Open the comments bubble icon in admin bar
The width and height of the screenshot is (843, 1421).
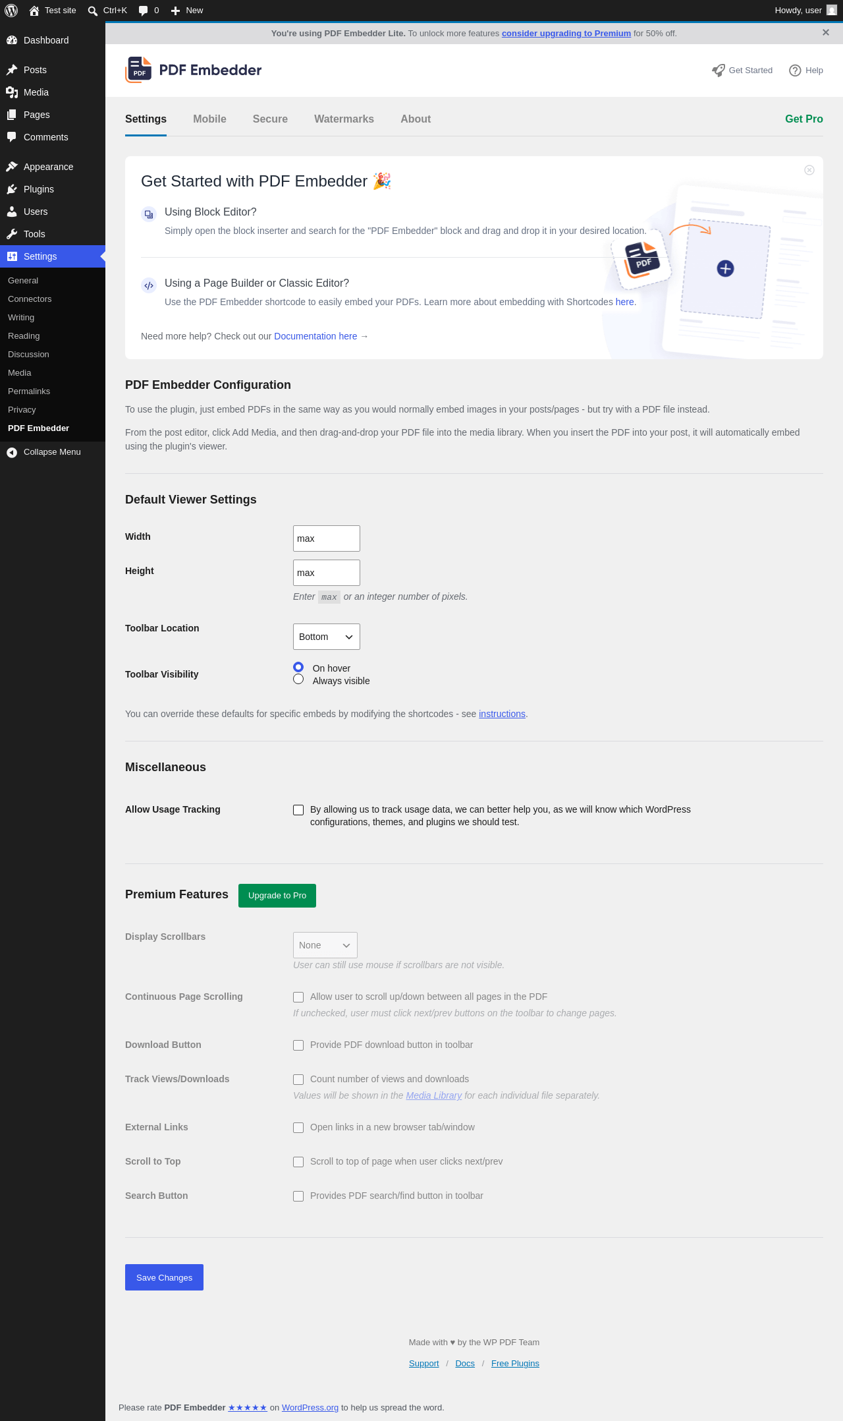(x=144, y=11)
